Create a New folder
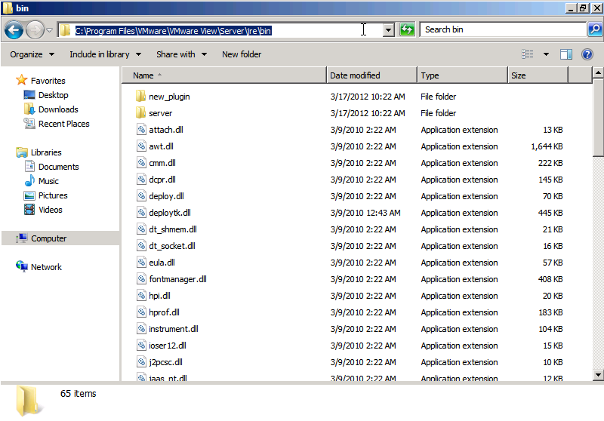 242,54
